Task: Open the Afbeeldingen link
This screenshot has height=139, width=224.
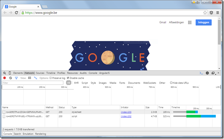Action: tap(176, 22)
